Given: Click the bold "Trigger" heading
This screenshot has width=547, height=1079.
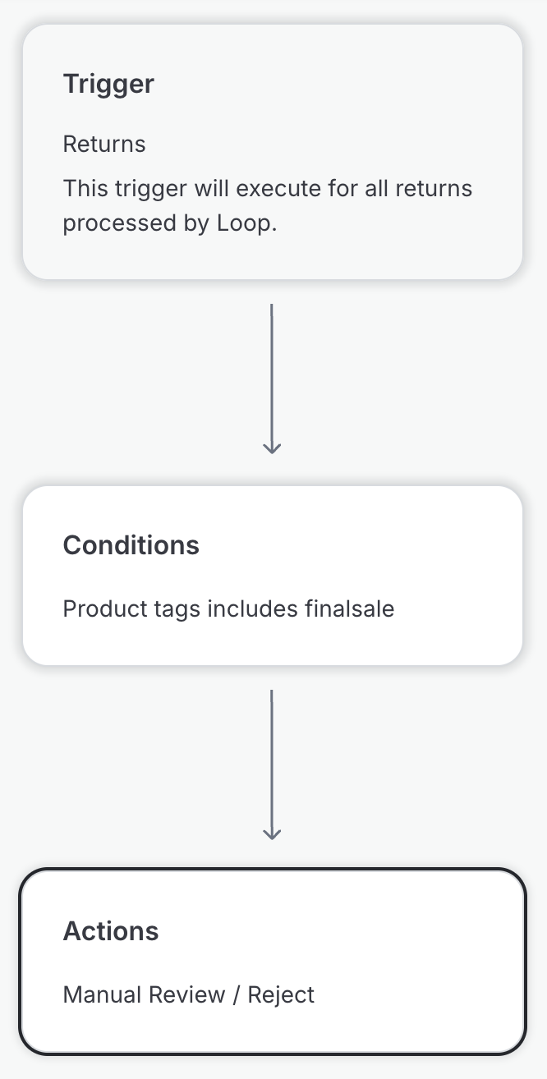Looking at the screenshot, I should click(x=108, y=84).
